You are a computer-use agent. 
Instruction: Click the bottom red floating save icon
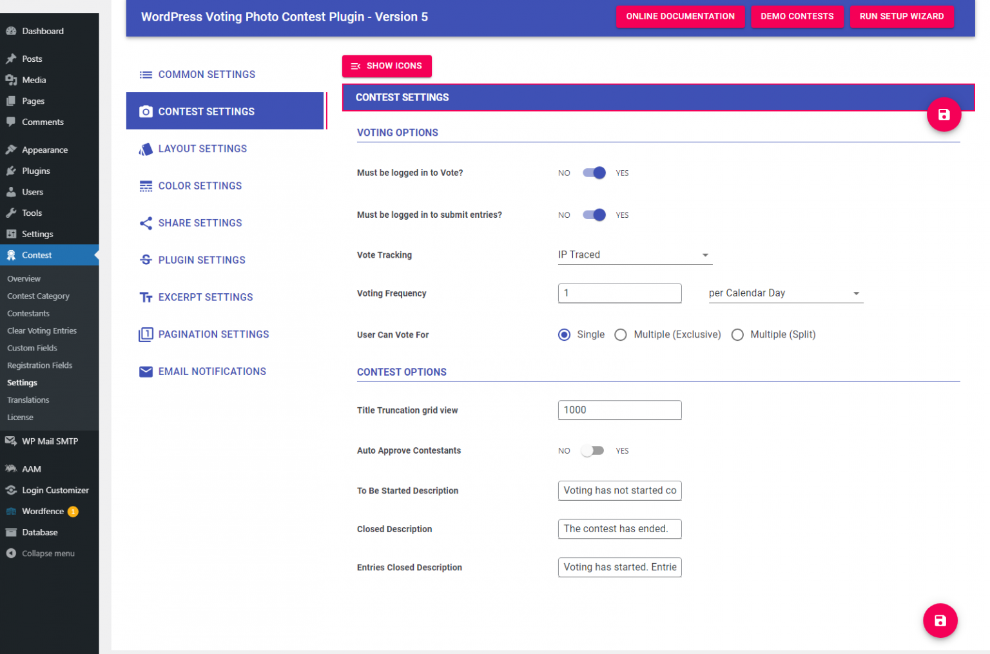pos(940,620)
